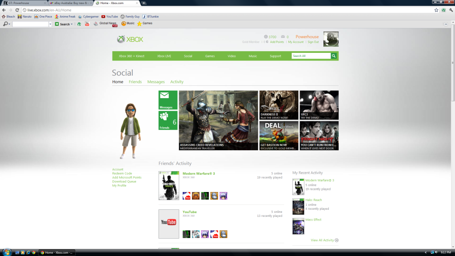Viewport: 455px width, 256px height.
Task: Click View All Activity link
Action: pyautogui.click(x=322, y=240)
